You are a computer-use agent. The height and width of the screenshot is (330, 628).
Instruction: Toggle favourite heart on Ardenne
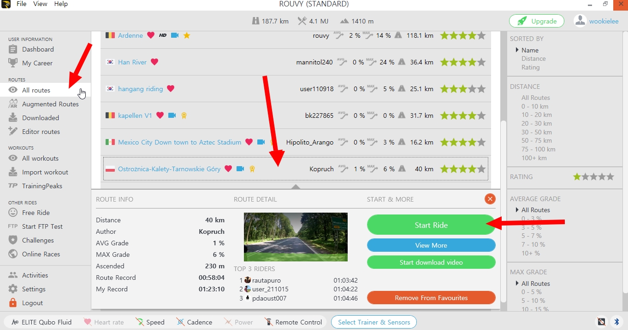(151, 35)
